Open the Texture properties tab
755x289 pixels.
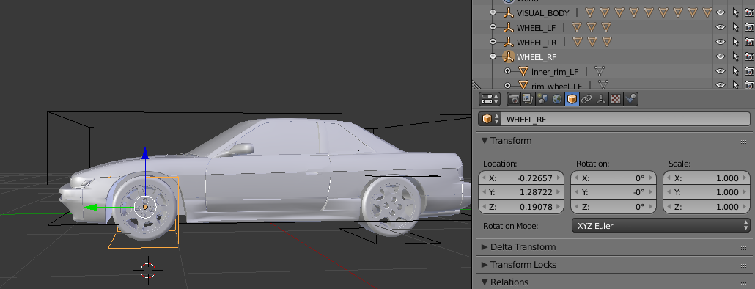click(616, 99)
